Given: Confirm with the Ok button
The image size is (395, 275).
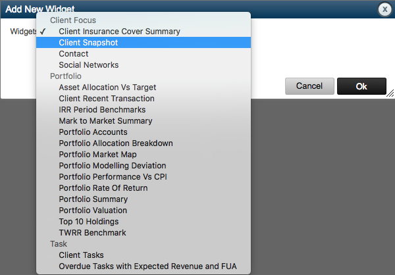Looking at the screenshot, I should (x=361, y=86).
